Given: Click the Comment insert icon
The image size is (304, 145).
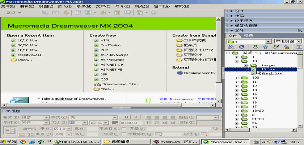Looking at the screenshot, I should click(x=127, y=13).
